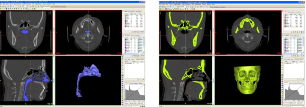Open Help menu in left Mimics window
This screenshot has height=107, width=306.
tap(54, 4)
